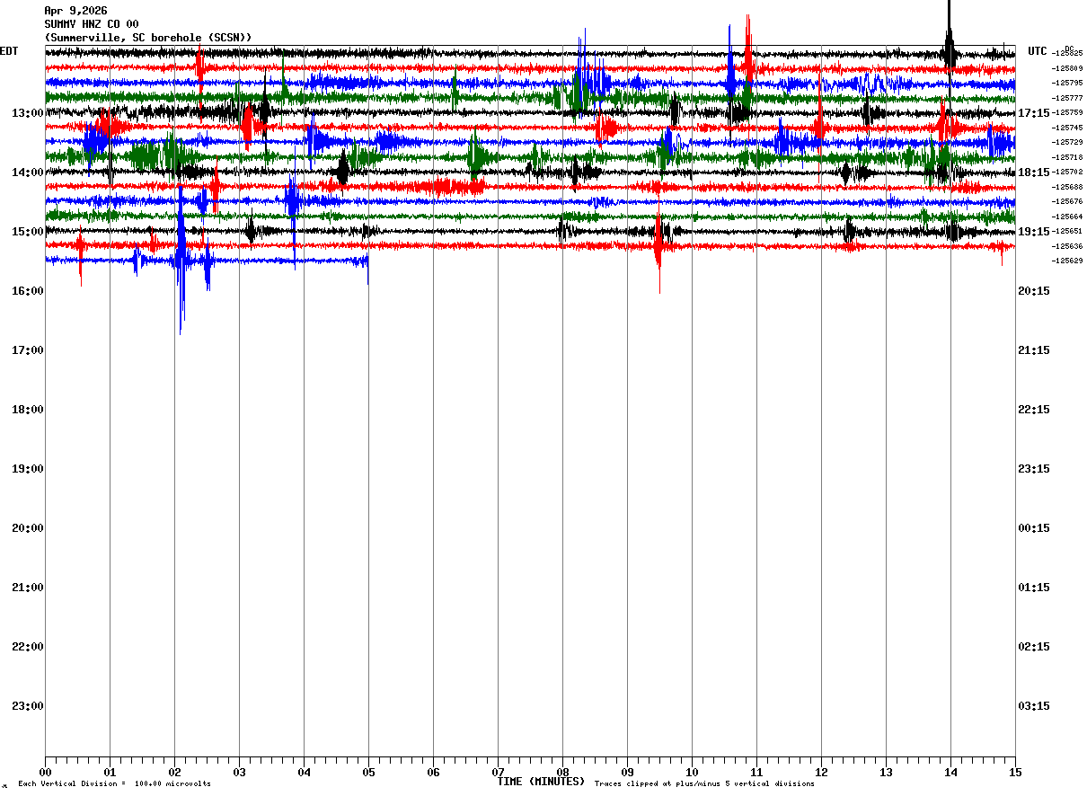Click the 01:15 UTC time label
This screenshot has height=796, width=1087.
click(x=1034, y=588)
